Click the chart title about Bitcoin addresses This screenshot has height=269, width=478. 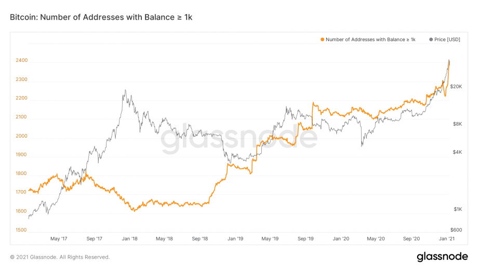[x=101, y=17]
